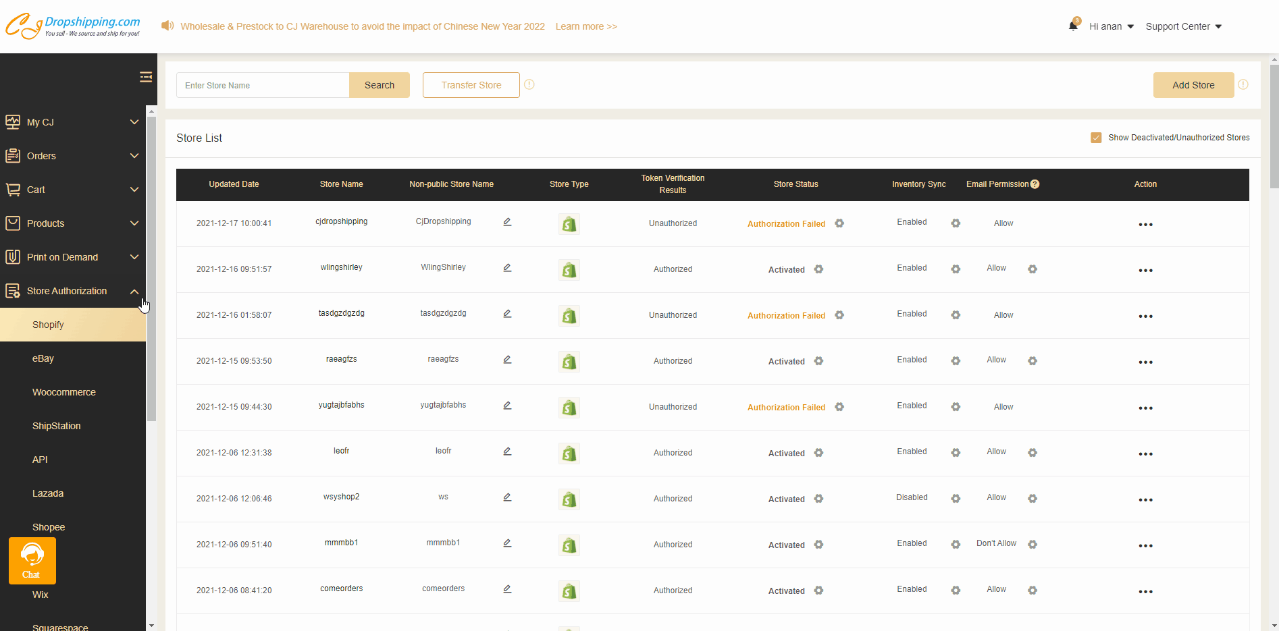Click the Learn more link
This screenshot has height=631, width=1279.
click(x=586, y=26)
